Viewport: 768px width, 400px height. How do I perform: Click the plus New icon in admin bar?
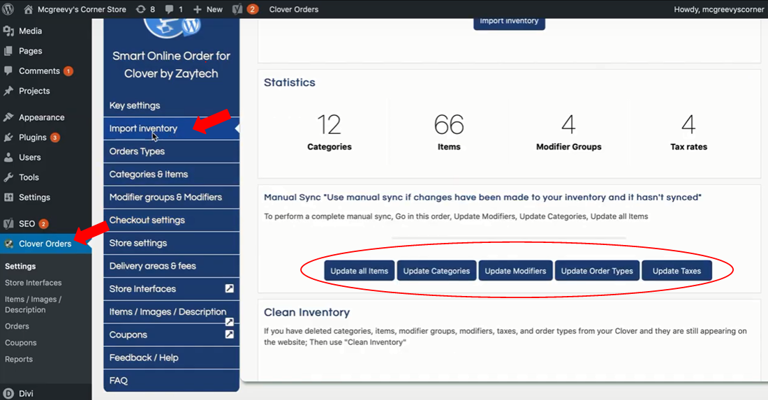(x=198, y=9)
